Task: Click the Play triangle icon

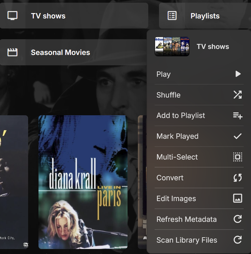Action: (x=238, y=74)
